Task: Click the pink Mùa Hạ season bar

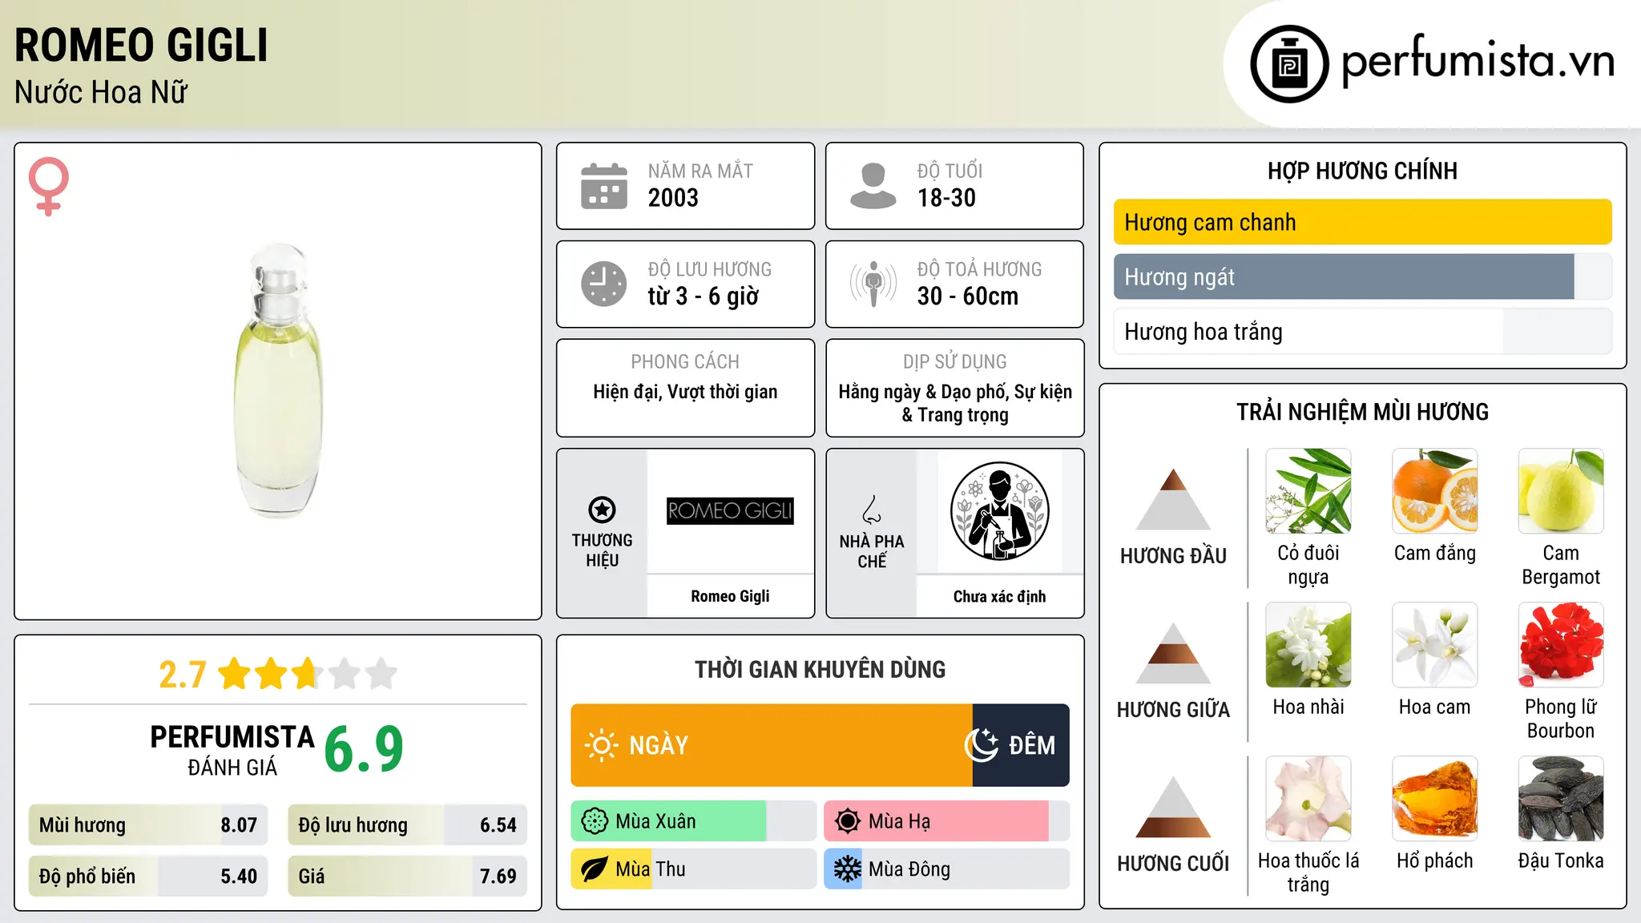Action: pyautogui.click(x=947, y=821)
